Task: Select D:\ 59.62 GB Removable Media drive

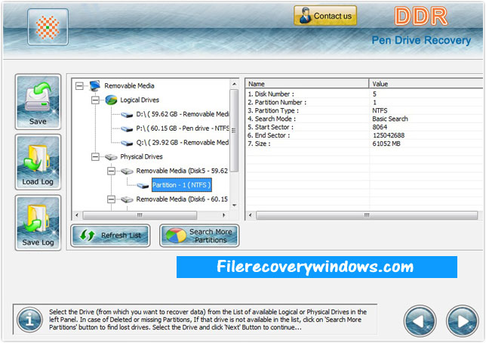Action: (x=183, y=114)
